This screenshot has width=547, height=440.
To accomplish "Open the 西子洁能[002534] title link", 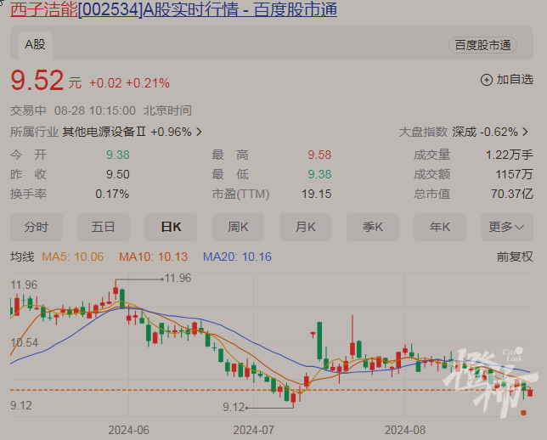I will (174, 9).
